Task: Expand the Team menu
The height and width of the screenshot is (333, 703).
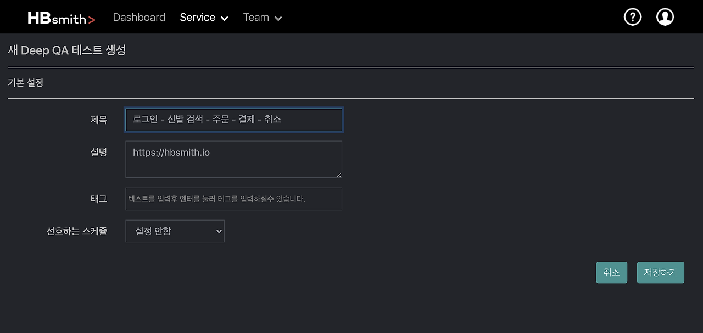Action: tap(262, 17)
